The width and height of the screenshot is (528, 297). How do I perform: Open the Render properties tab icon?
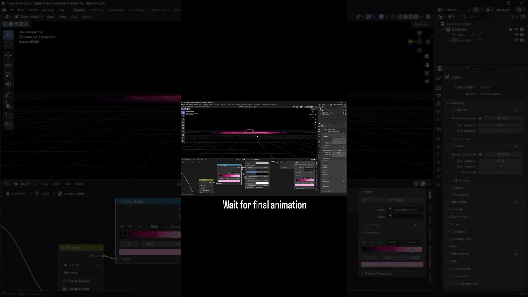click(438, 88)
